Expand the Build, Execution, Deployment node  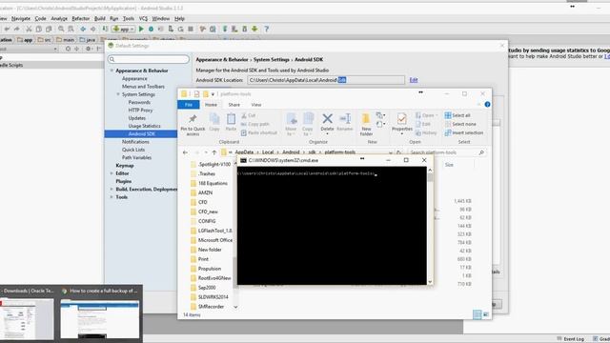(112, 189)
